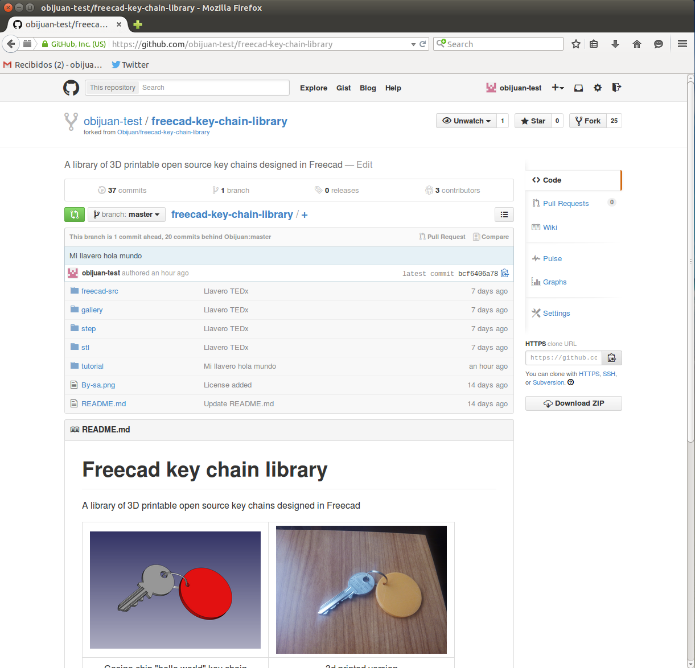Click the Fork button

(x=588, y=121)
